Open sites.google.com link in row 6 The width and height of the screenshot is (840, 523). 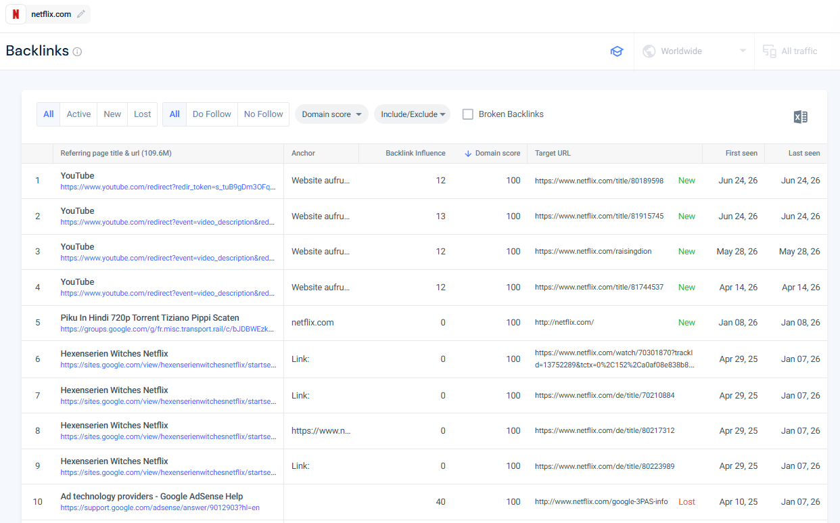click(x=168, y=365)
